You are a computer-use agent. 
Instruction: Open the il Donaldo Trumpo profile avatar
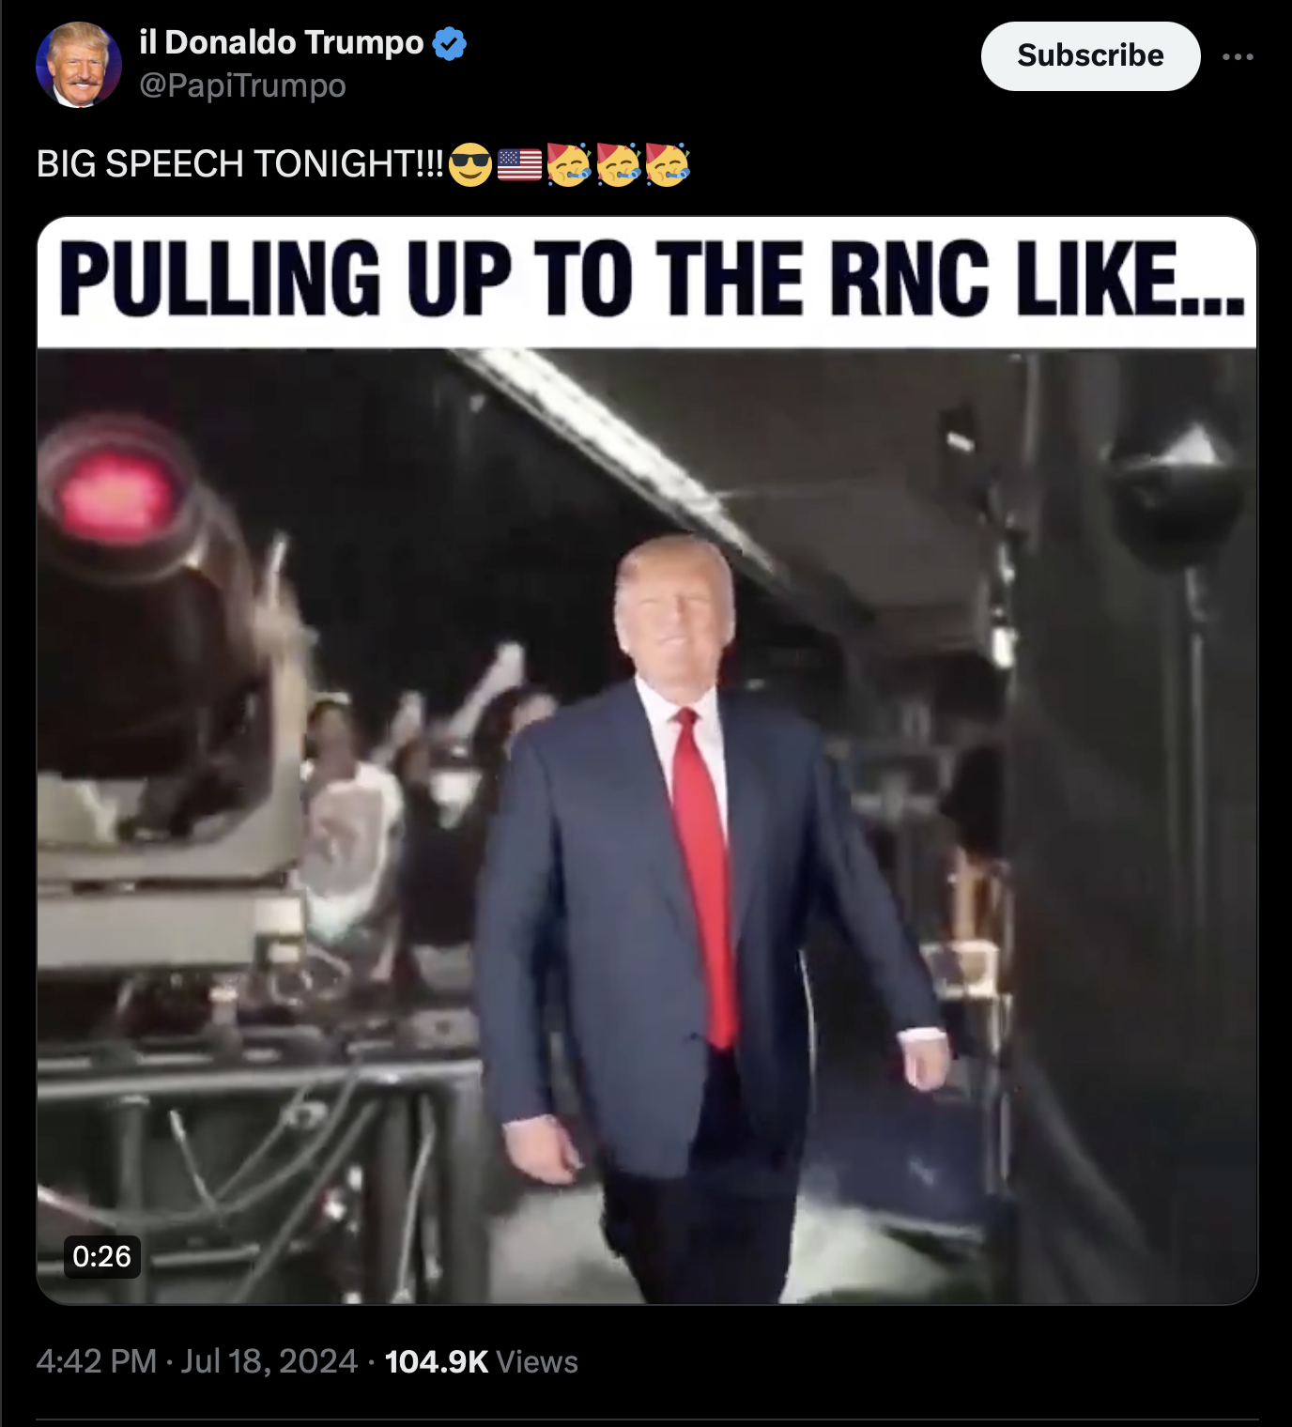click(x=79, y=65)
